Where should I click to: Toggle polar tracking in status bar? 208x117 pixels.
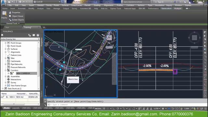tap(118, 109)
